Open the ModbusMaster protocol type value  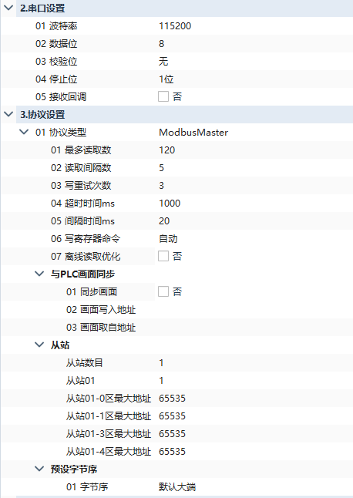[x=193, y=133]
